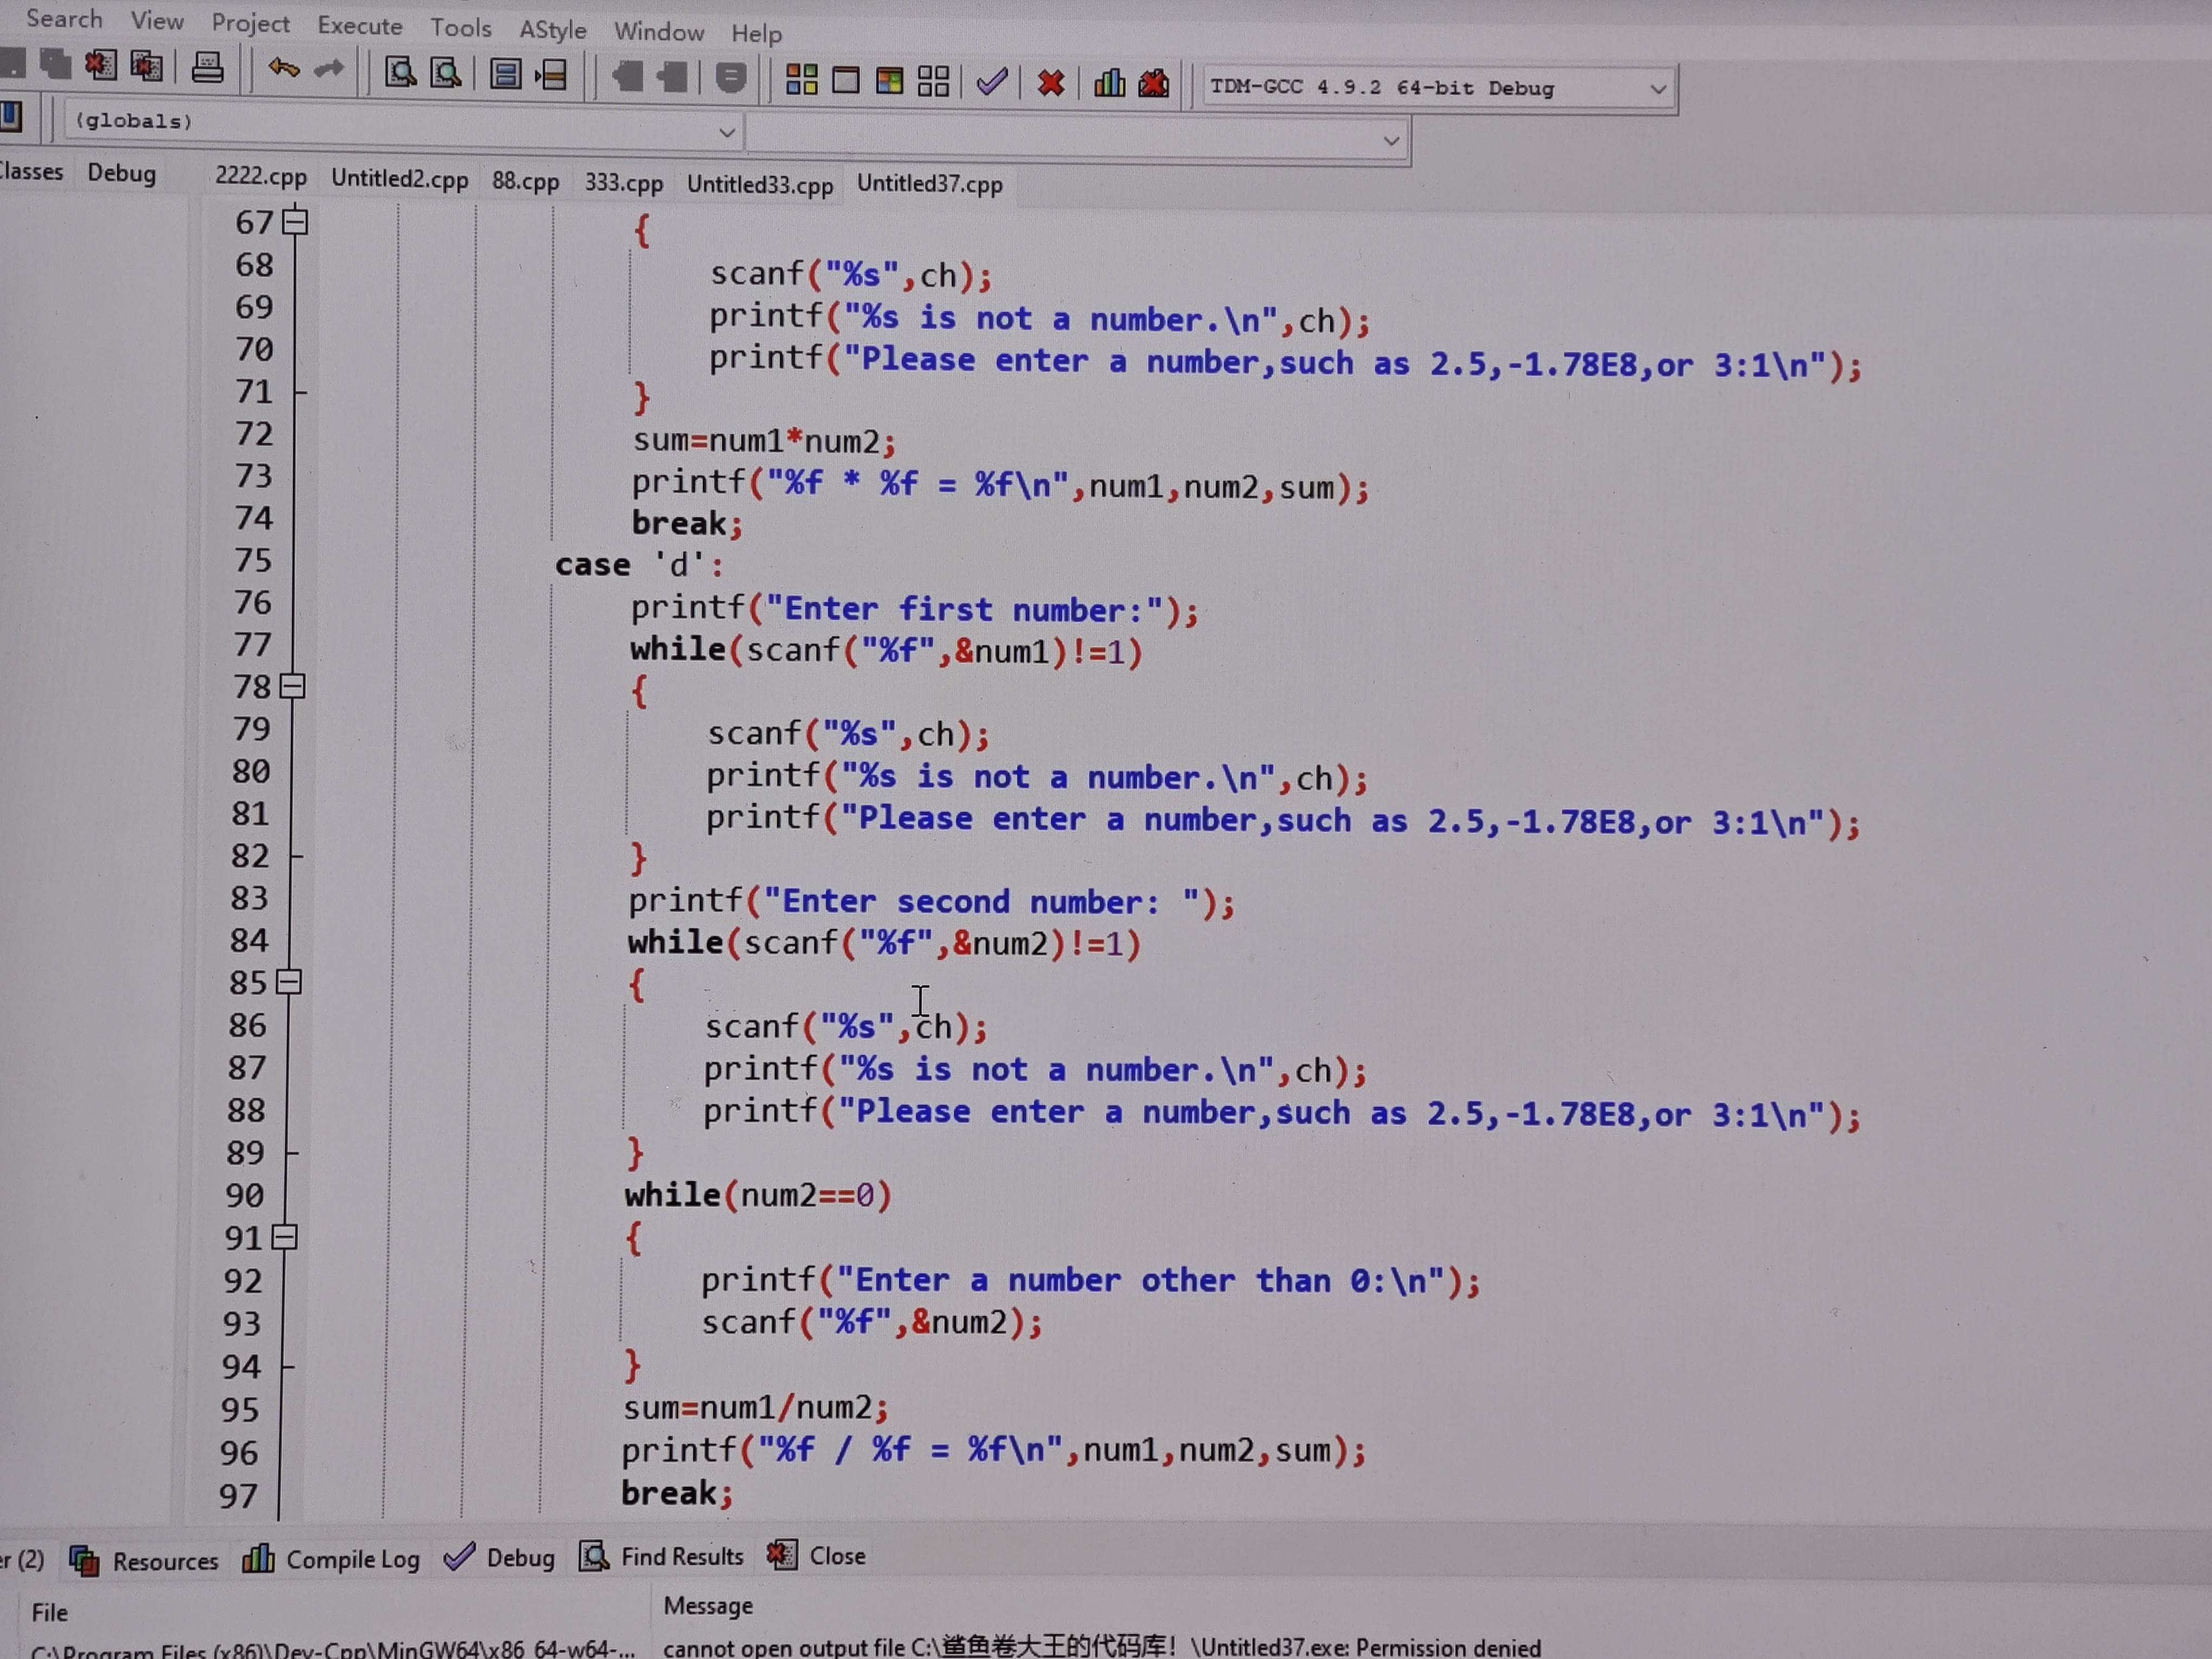
Task: Click the Close file toolbar icon
Action: pyautogui.click(x=100, y=67)
